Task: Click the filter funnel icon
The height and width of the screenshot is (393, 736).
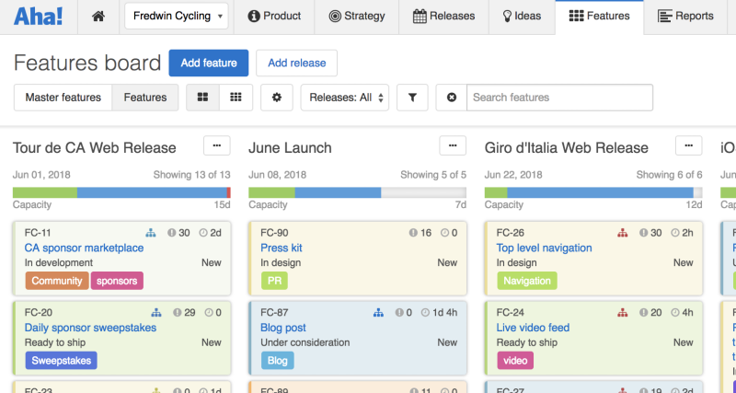Action: coord(412,98)
